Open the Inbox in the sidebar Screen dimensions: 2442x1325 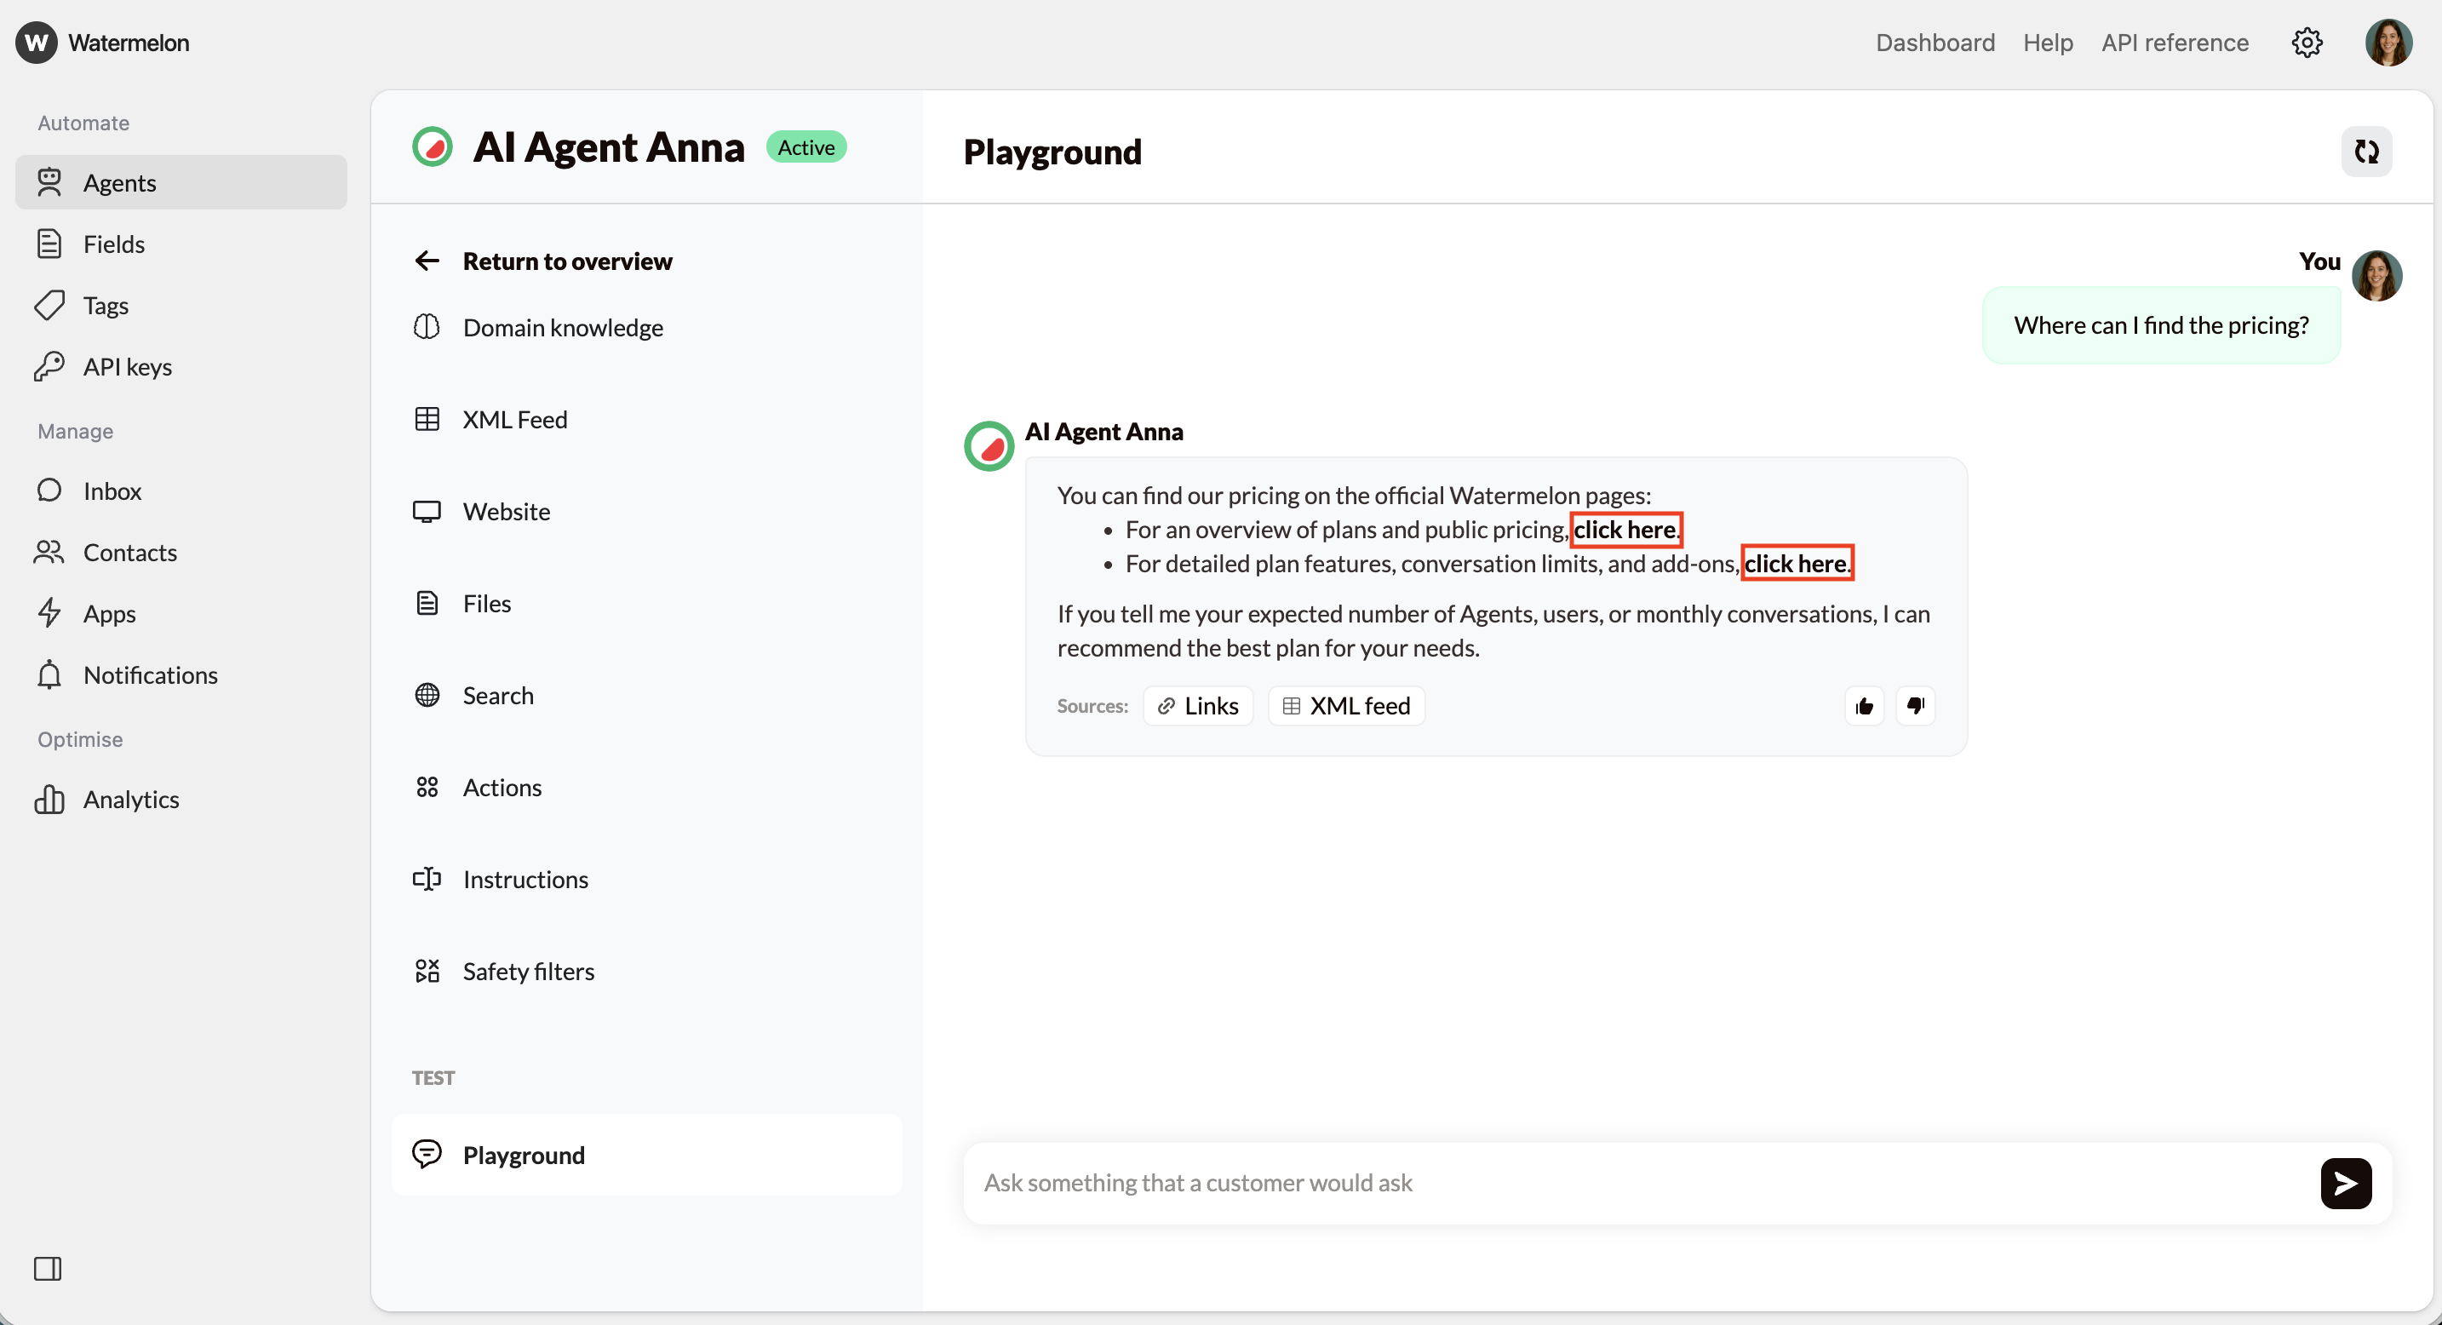[112, 491]
